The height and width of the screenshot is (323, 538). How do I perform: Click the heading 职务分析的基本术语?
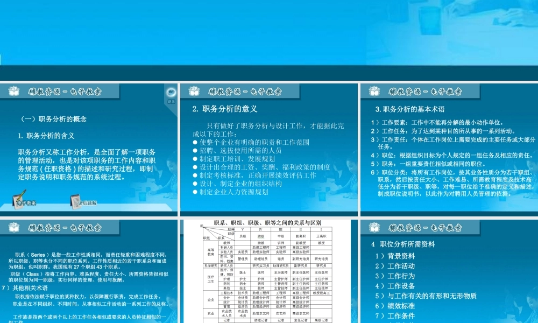[409, 109]
